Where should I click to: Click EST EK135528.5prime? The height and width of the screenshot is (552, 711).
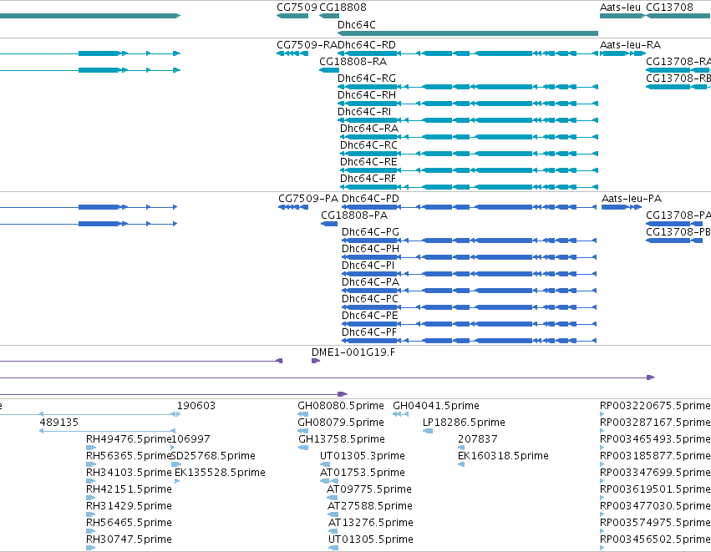click(x=220, y=473)
